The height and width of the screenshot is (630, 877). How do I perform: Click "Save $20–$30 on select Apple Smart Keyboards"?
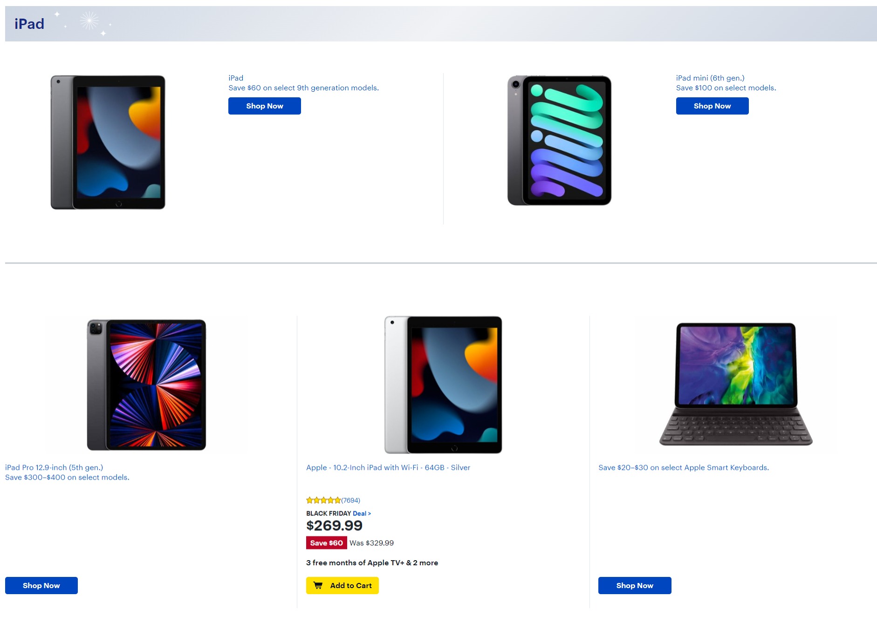684,467
